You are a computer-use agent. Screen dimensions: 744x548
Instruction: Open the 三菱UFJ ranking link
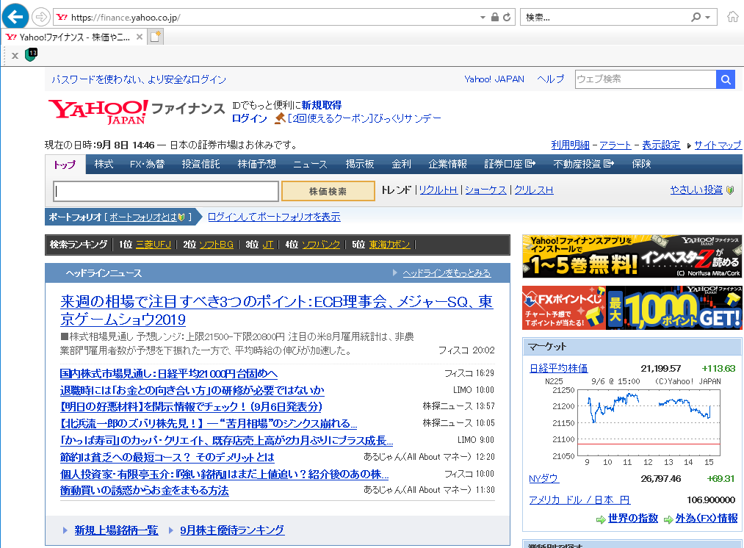click(154, 245)
